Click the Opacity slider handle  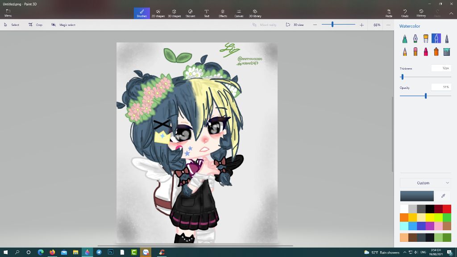(x=426, y=96)
